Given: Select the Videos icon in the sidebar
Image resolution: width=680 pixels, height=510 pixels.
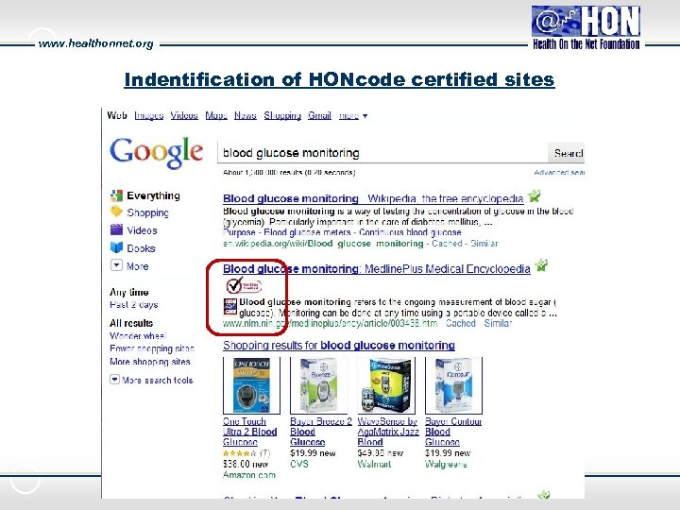Looking at the screenshot, I should tap(116, 229).
